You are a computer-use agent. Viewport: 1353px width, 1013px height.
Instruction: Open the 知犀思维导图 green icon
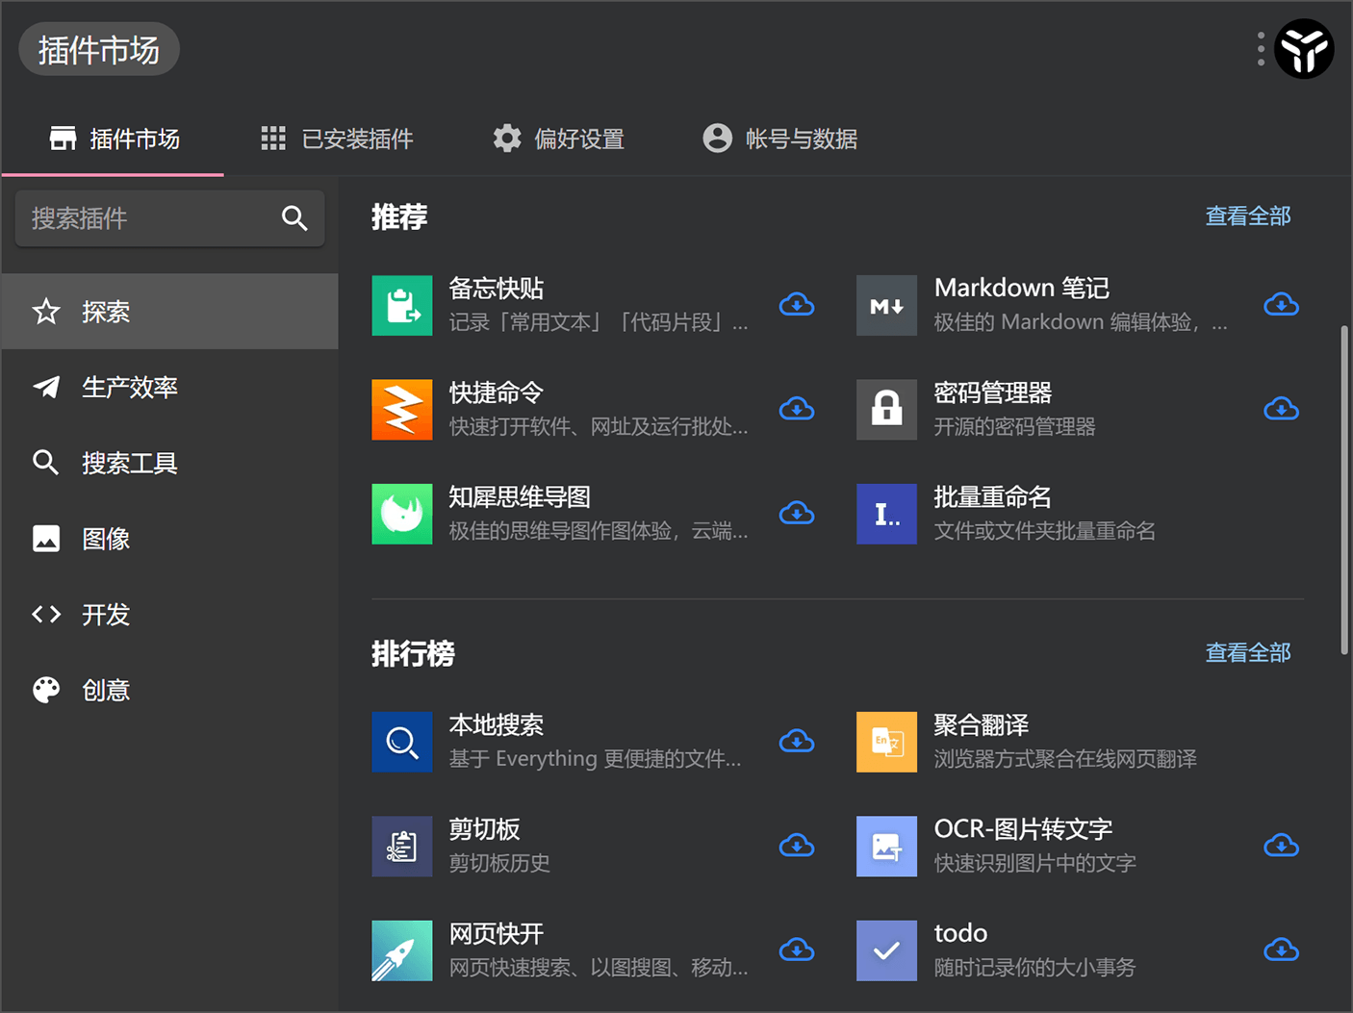402,514
